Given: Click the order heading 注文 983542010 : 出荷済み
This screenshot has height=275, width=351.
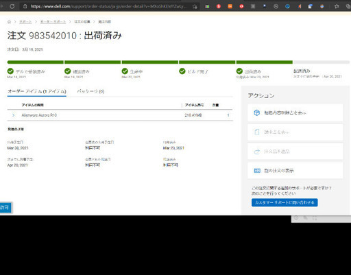Looking at the screenshot, I should click(x=64, y=36).
